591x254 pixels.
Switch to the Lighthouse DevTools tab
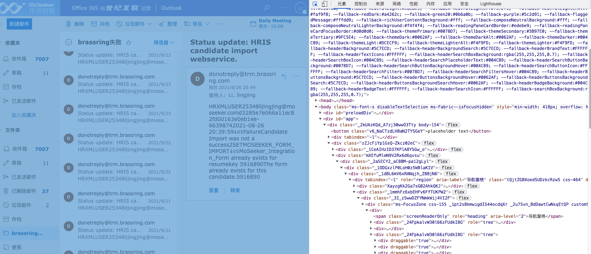(x=490, y=4)
